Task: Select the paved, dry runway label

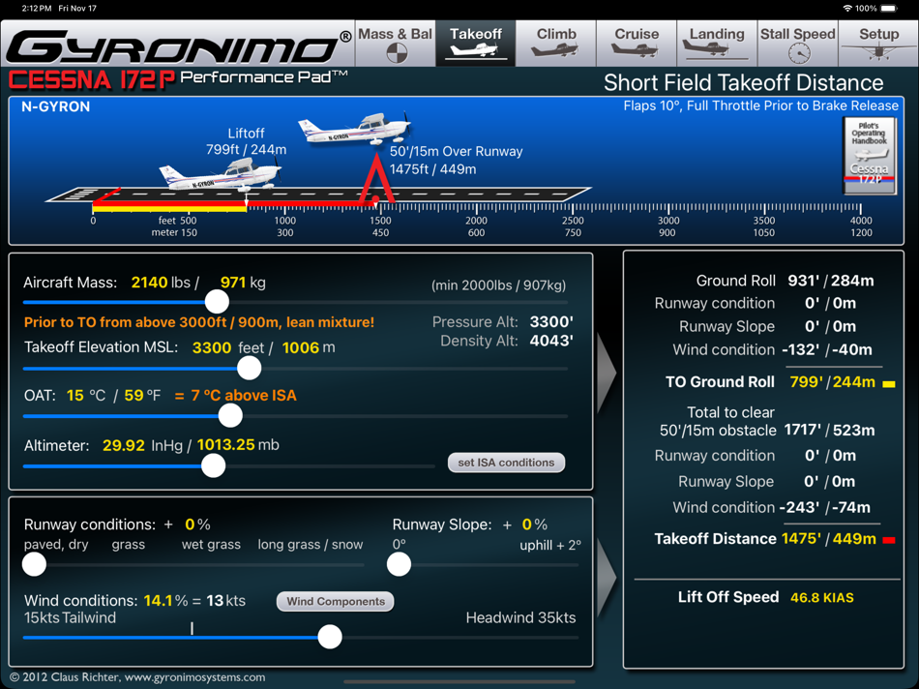Action: pyautogui.click(x=56, y=545)
